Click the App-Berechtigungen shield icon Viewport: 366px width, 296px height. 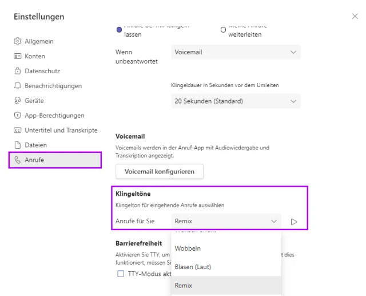[17, 116]
